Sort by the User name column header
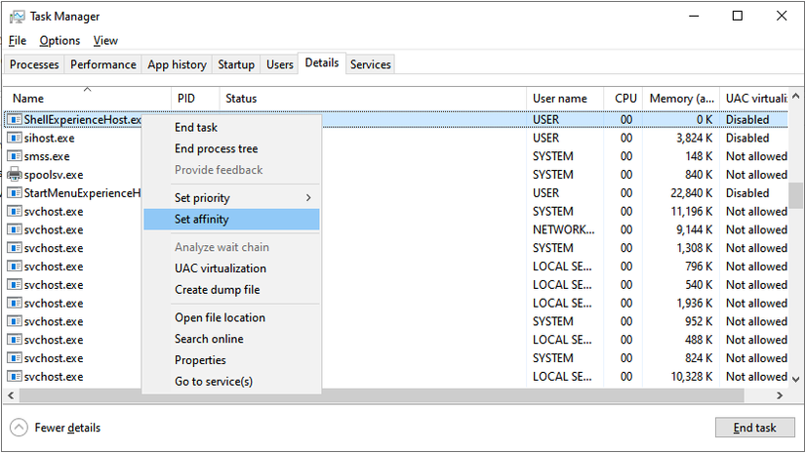The width and height of the screenshot is (805, 453). (x=565, y=98)
